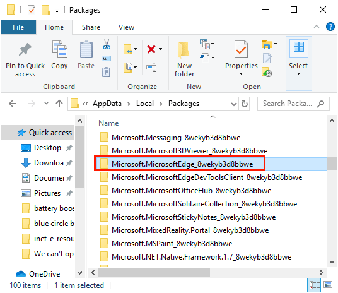Open Customize Quick Access Toolbar dropdown

(57, 10)
